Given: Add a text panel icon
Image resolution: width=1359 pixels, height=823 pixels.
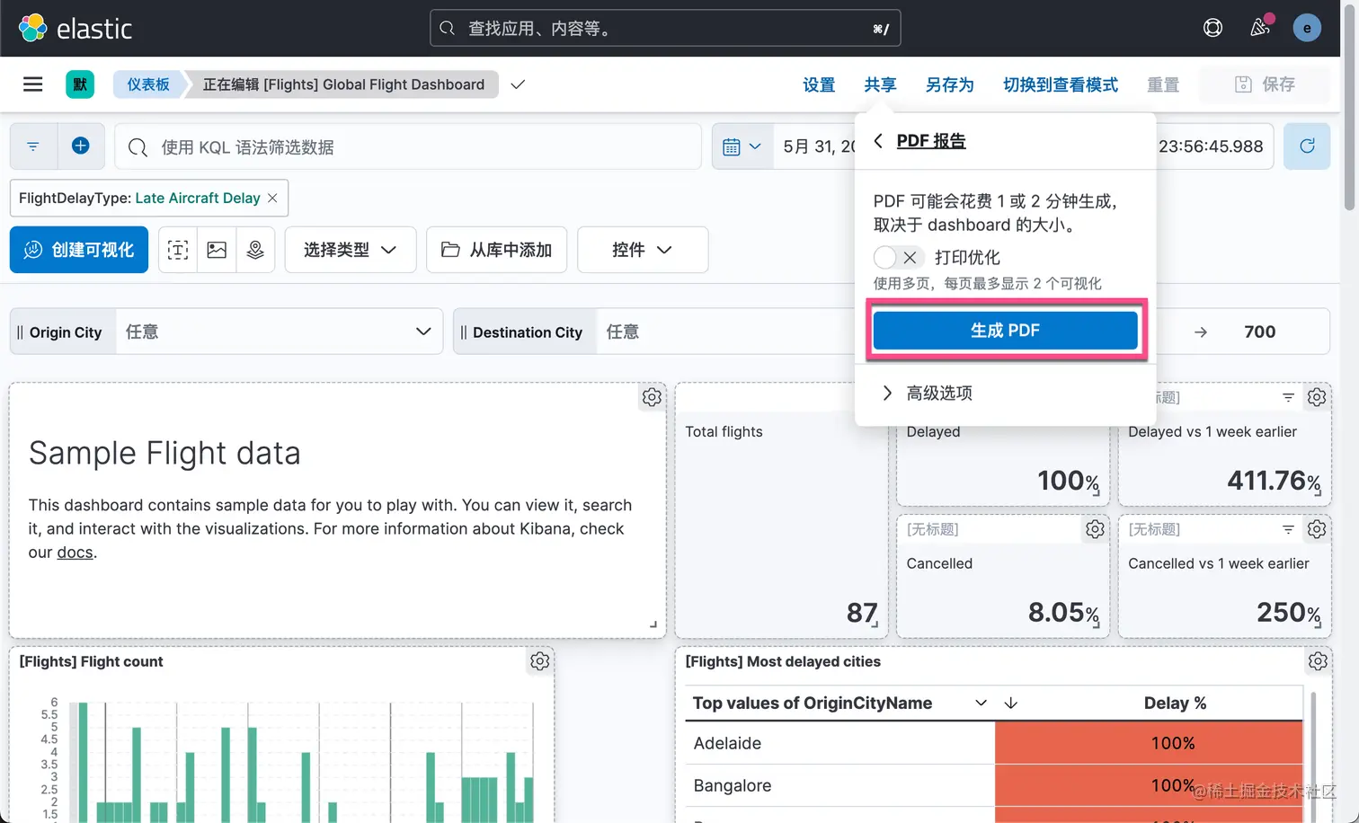Looking at the screenshot, I should 178,250.
